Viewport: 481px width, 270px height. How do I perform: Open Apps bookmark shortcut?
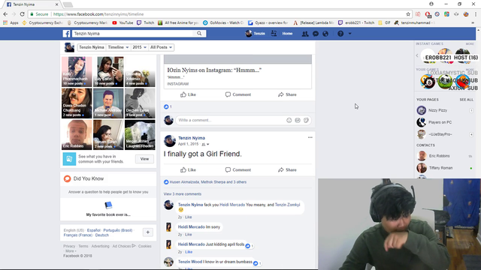point(11,22)
